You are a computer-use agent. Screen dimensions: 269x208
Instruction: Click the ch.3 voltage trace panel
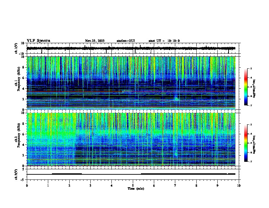click(133, 174)
